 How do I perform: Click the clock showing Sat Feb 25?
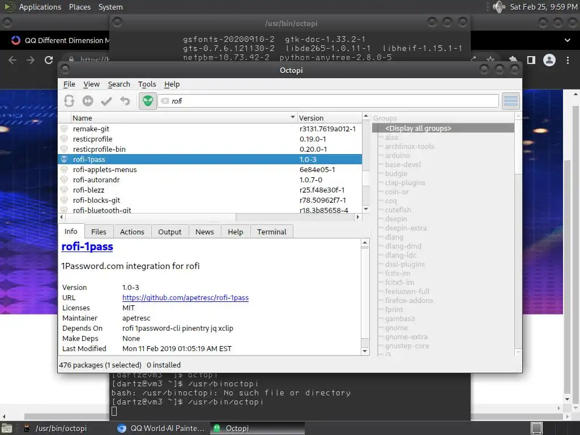pos(543,7)
